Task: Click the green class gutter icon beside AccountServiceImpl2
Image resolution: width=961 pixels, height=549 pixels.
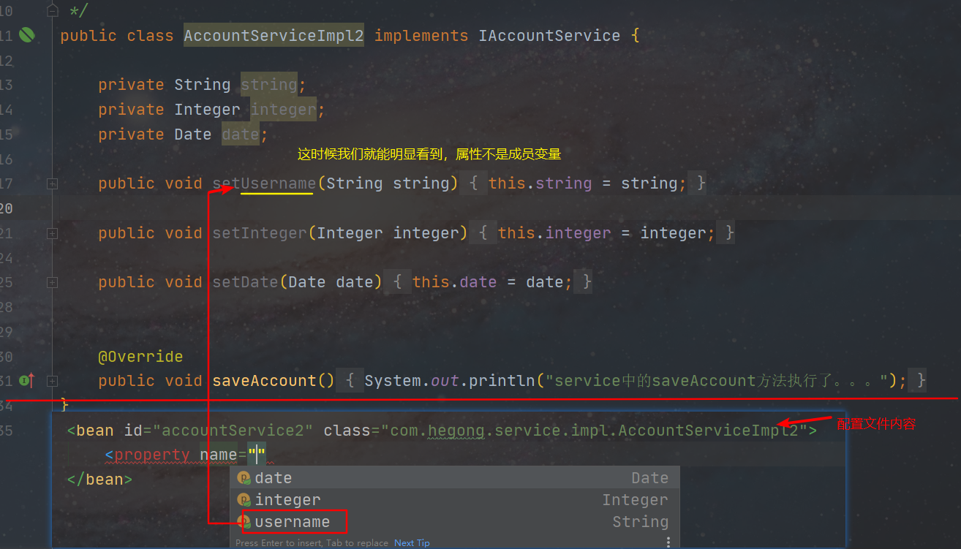Action: point(26,35)
